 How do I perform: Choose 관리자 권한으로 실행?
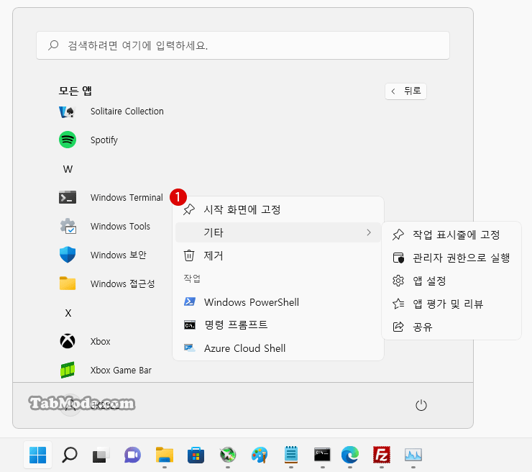coord(451,258)
